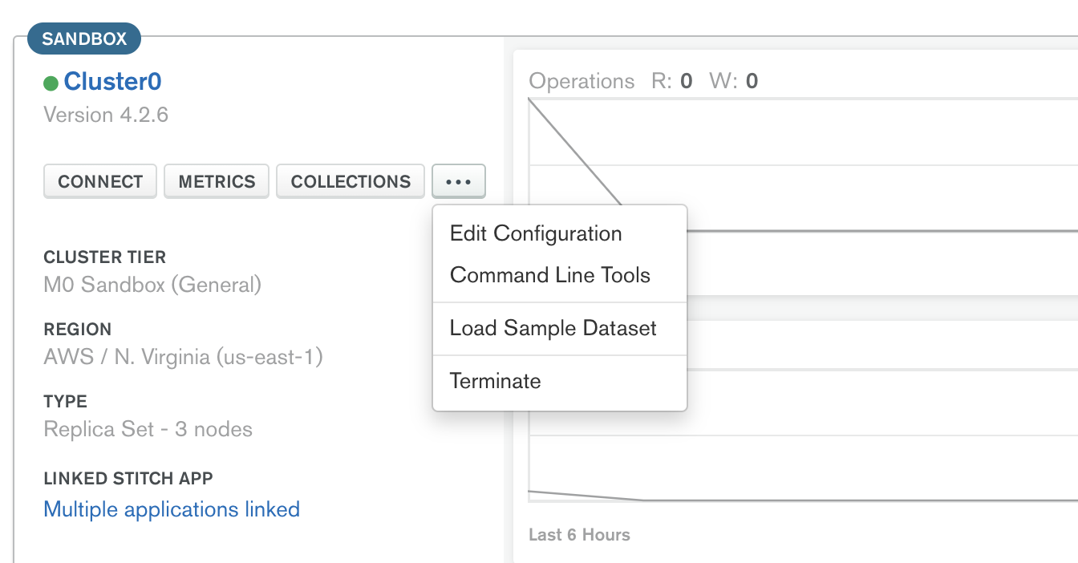Select Edit Configuration from the menu

(x=536, y=233)
